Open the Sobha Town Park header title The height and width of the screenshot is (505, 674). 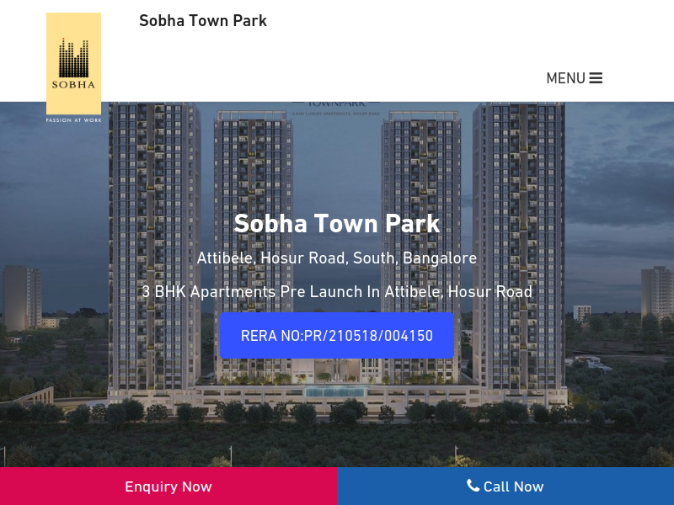(203, 20)
